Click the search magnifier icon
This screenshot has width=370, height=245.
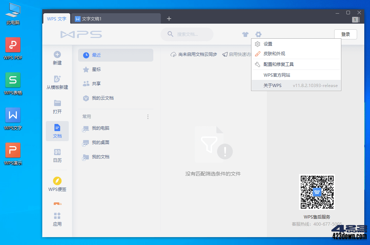click(x=170, y=34)
